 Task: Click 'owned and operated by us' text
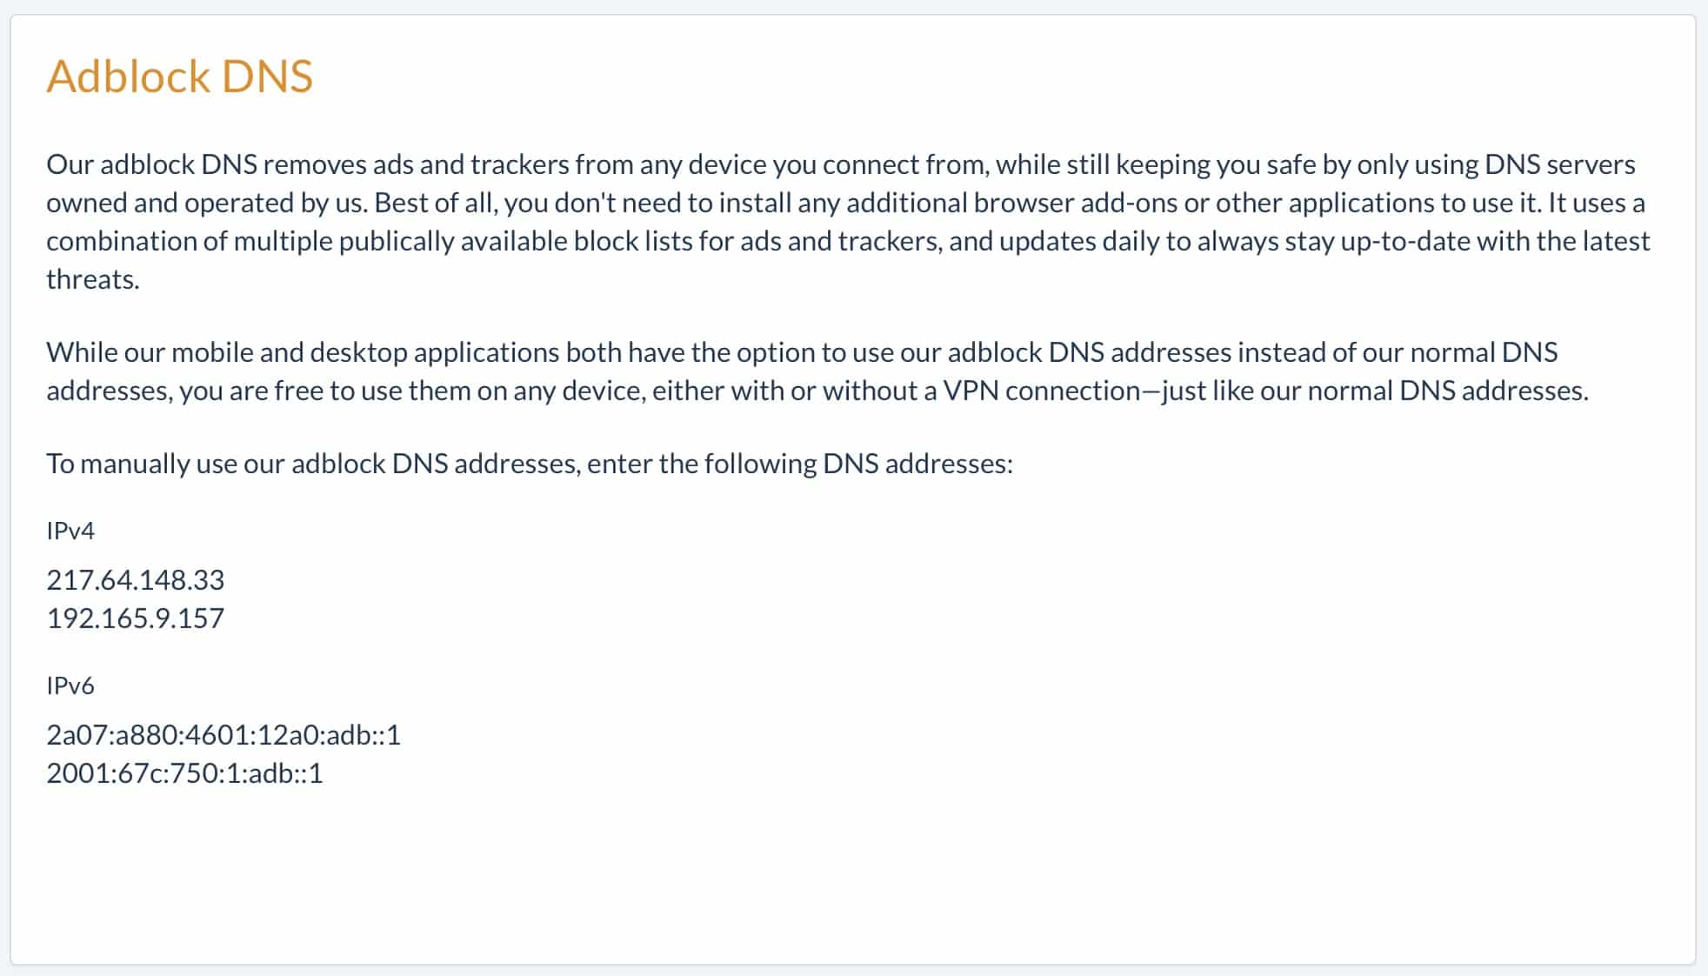(x=207, y=203)
